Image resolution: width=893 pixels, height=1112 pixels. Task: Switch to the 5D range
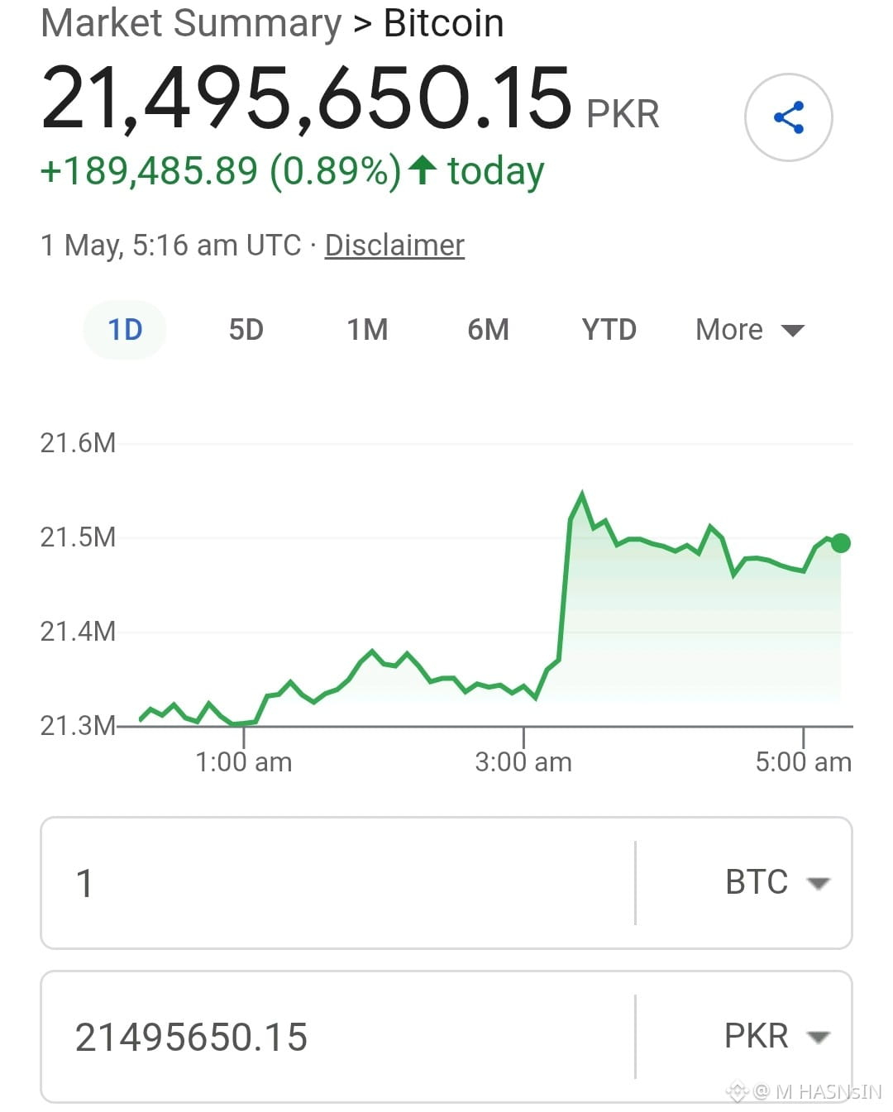(x=246, y=330)
